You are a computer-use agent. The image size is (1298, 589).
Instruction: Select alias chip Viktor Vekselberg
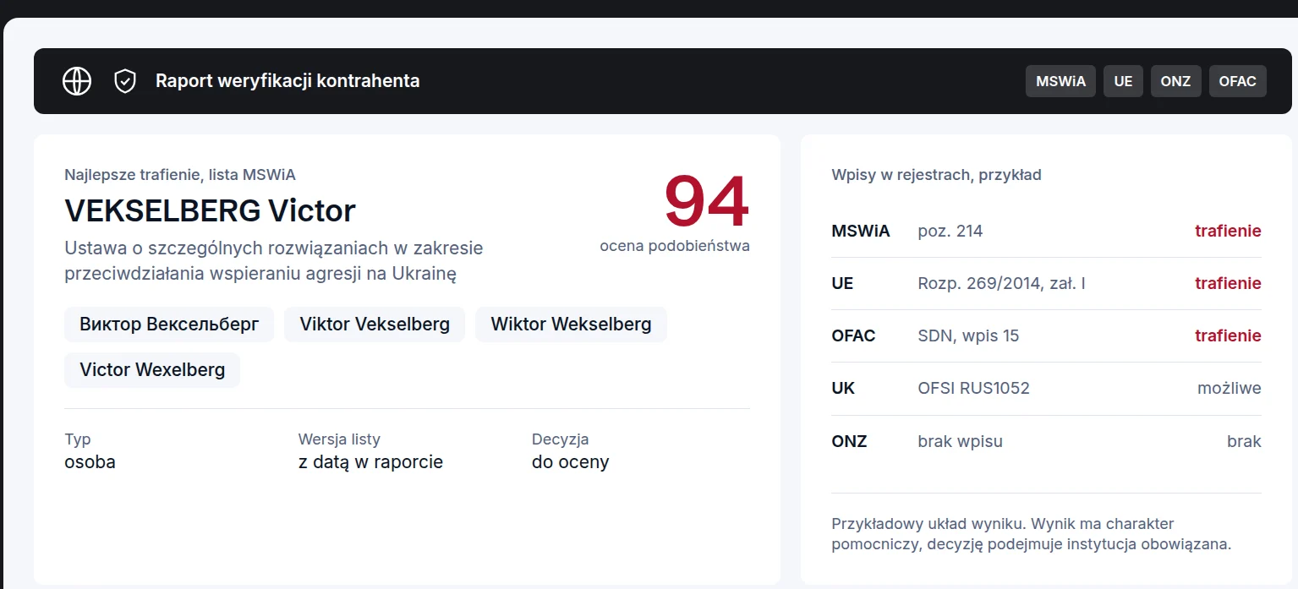click(375, 324)
